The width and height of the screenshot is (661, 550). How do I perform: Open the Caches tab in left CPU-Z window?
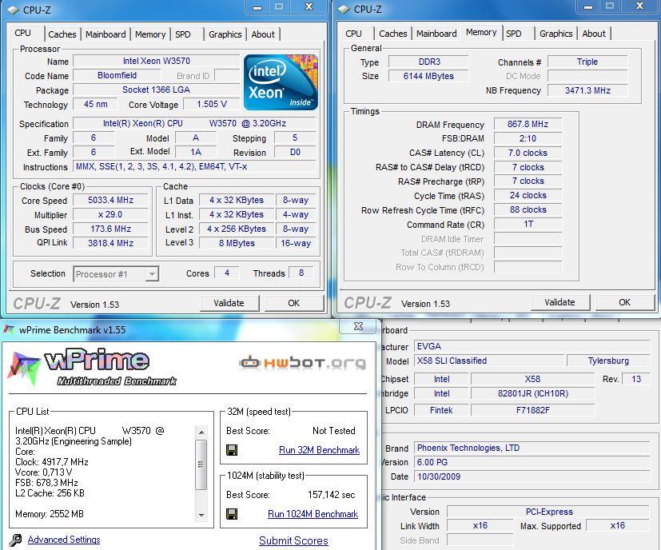[x=62, y=34]
